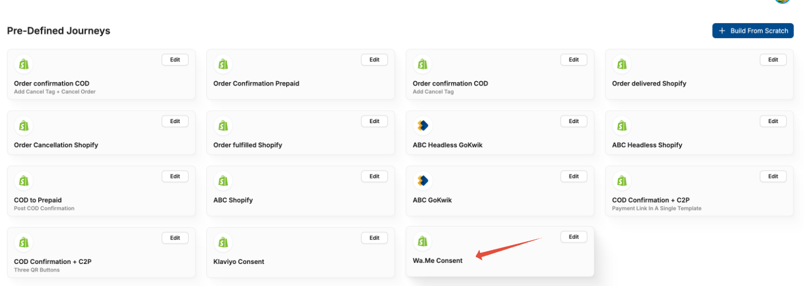Image resolution: width=804 pixels, height=286 pixels.
Task: Click Shopify icon on Order Cancellation Shopify card
Action: [24, 126]
